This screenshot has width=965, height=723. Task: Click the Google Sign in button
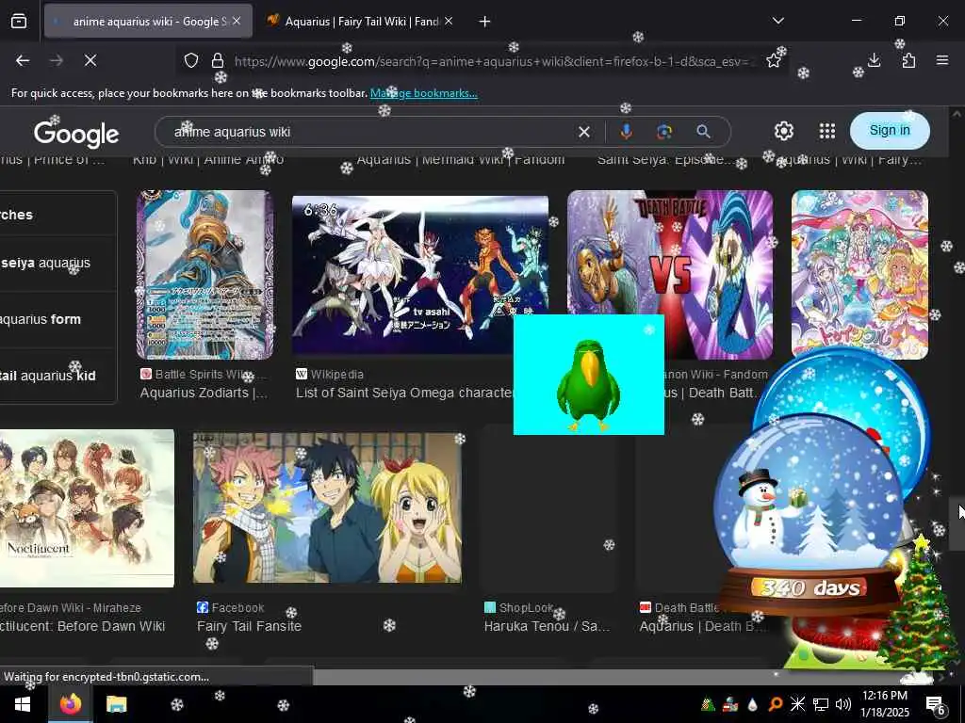click(x=890, y=130)
